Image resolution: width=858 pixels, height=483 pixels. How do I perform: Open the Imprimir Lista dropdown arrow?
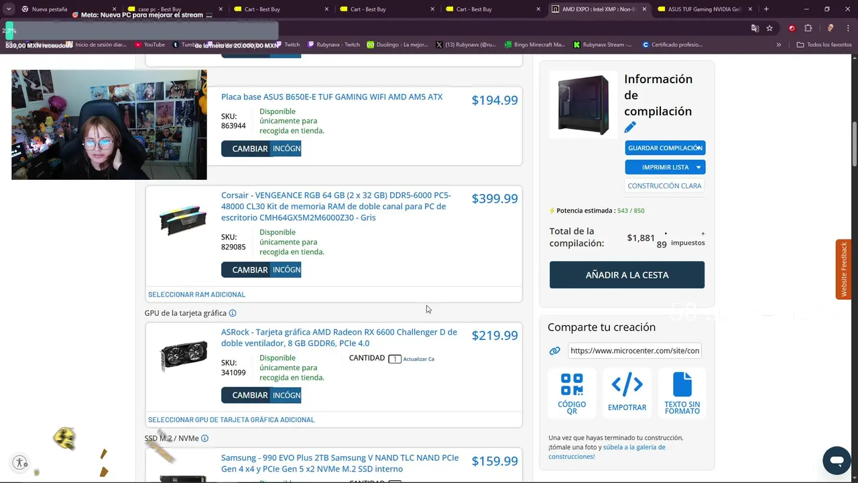698,167
